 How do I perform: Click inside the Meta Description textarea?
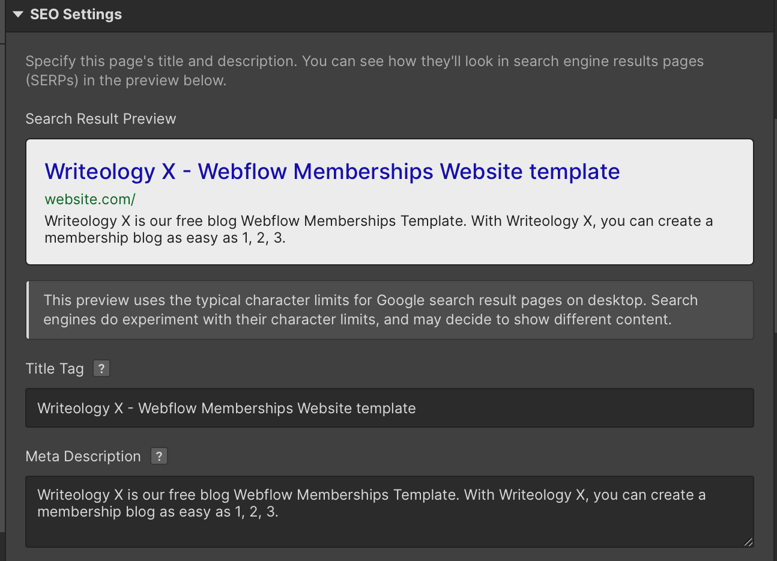(x=389, y=511)
